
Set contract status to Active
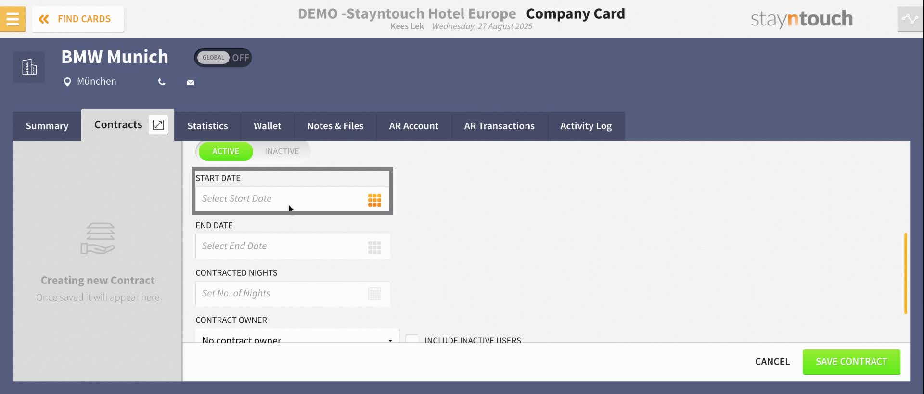pos(226,151)
